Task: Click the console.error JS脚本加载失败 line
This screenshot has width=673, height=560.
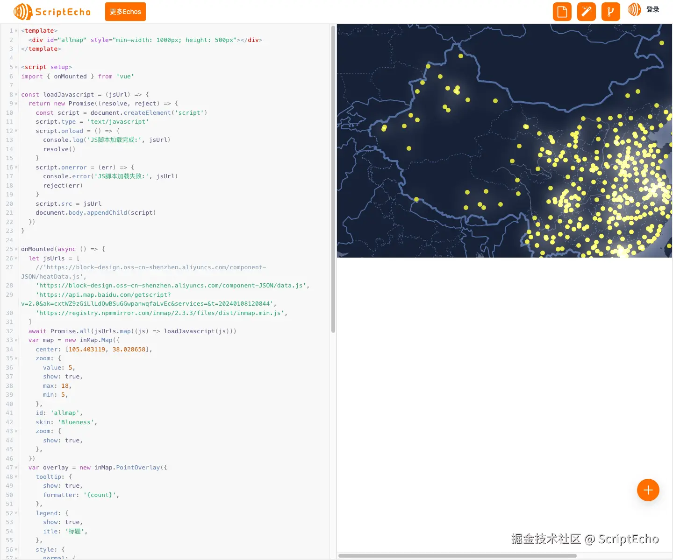Action: [110, 176]
